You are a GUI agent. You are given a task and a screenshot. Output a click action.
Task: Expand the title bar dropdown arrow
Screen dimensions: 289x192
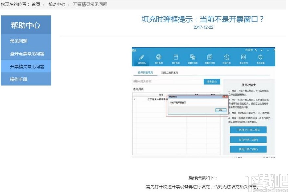click(x=262, y=50)
